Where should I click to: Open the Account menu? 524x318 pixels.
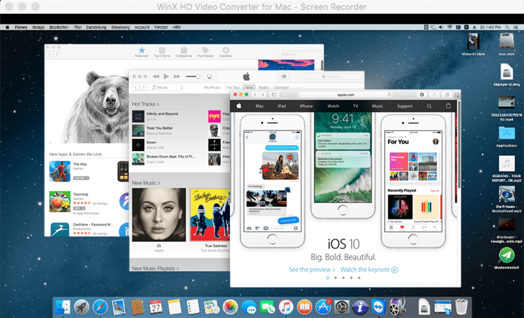point(142,27)
